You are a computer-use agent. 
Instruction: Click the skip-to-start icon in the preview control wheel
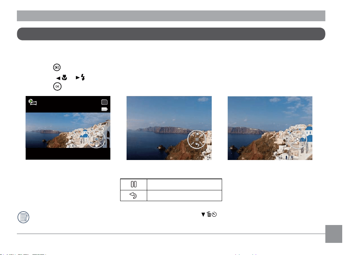(x=197, y=134)
